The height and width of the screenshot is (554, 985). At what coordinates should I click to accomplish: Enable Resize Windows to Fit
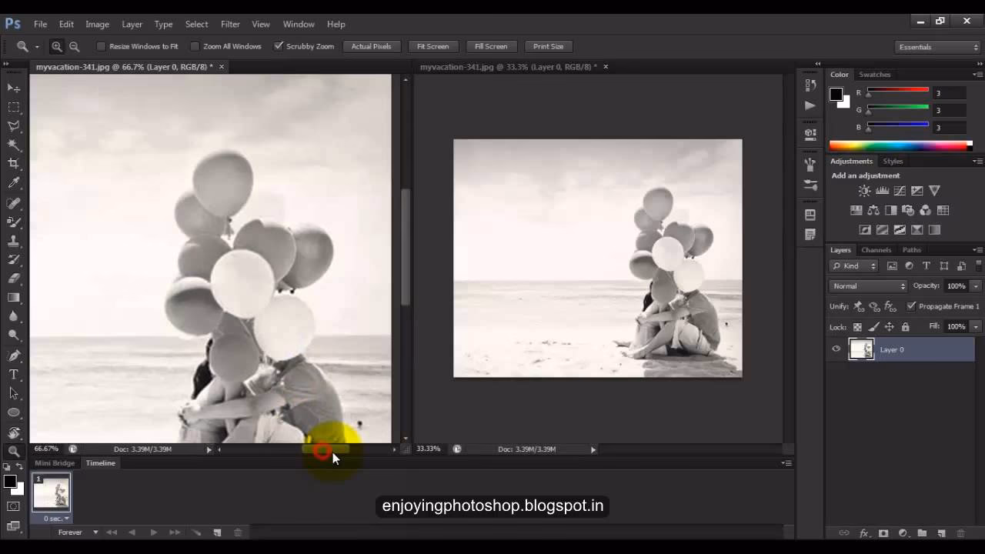pyautogui.click(x=102, y=46)
